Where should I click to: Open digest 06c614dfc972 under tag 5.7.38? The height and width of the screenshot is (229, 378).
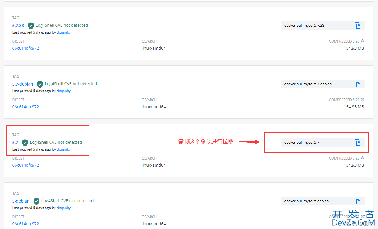pyautogui.click(x=26, y=48)
